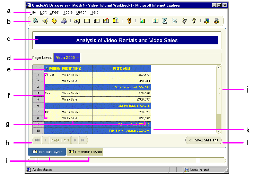Open the Tools menu
Viewport: 254px width, 175px height.
point(68,12)
